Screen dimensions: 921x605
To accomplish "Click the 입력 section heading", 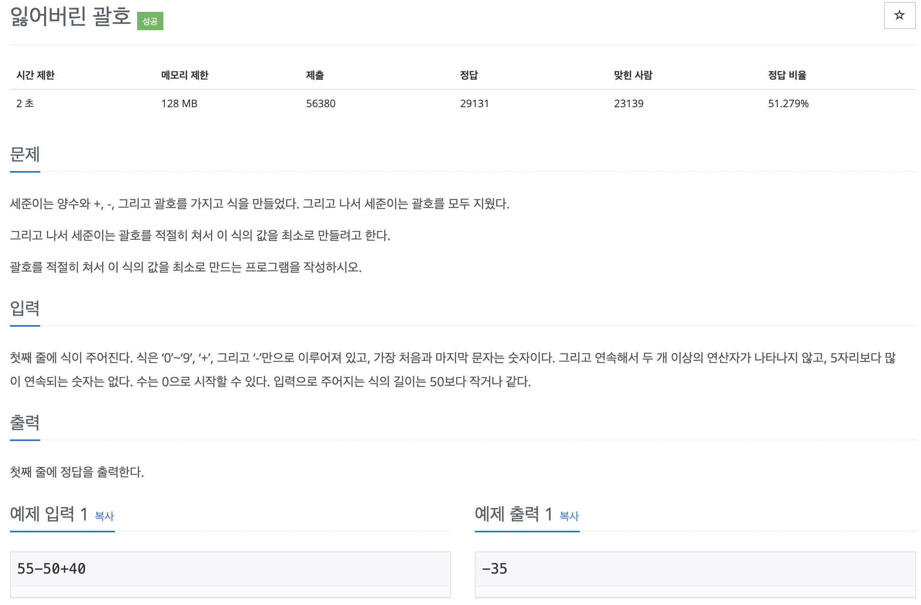I will (25, 308).
